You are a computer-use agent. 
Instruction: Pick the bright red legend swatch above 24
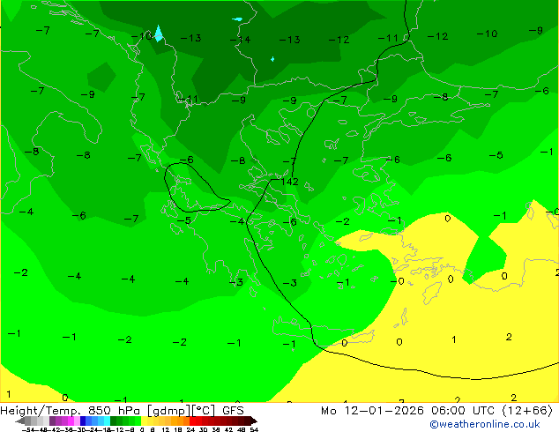tap(192, 421)
